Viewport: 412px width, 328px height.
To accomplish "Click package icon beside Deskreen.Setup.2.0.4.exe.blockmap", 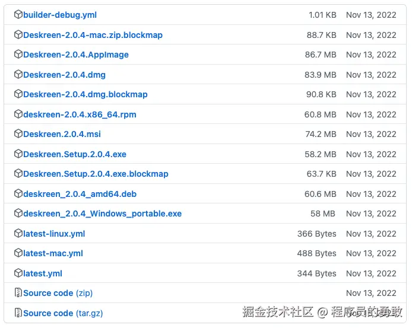I will [x=18, y=174].
